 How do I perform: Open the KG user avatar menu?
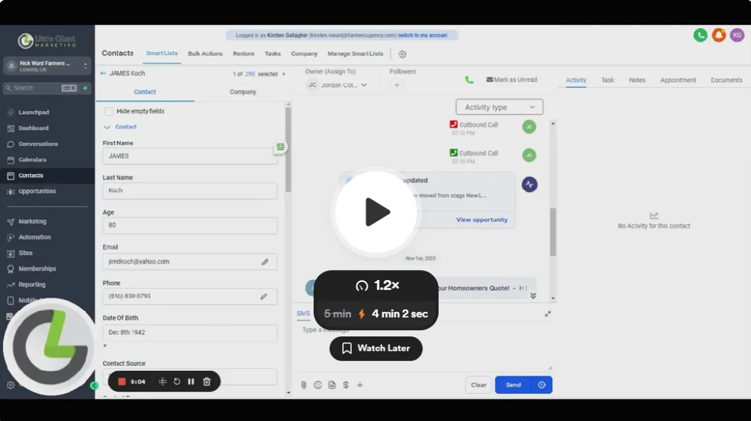(737, 36)
